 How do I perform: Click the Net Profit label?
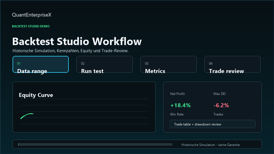click(x=177, y=94)
